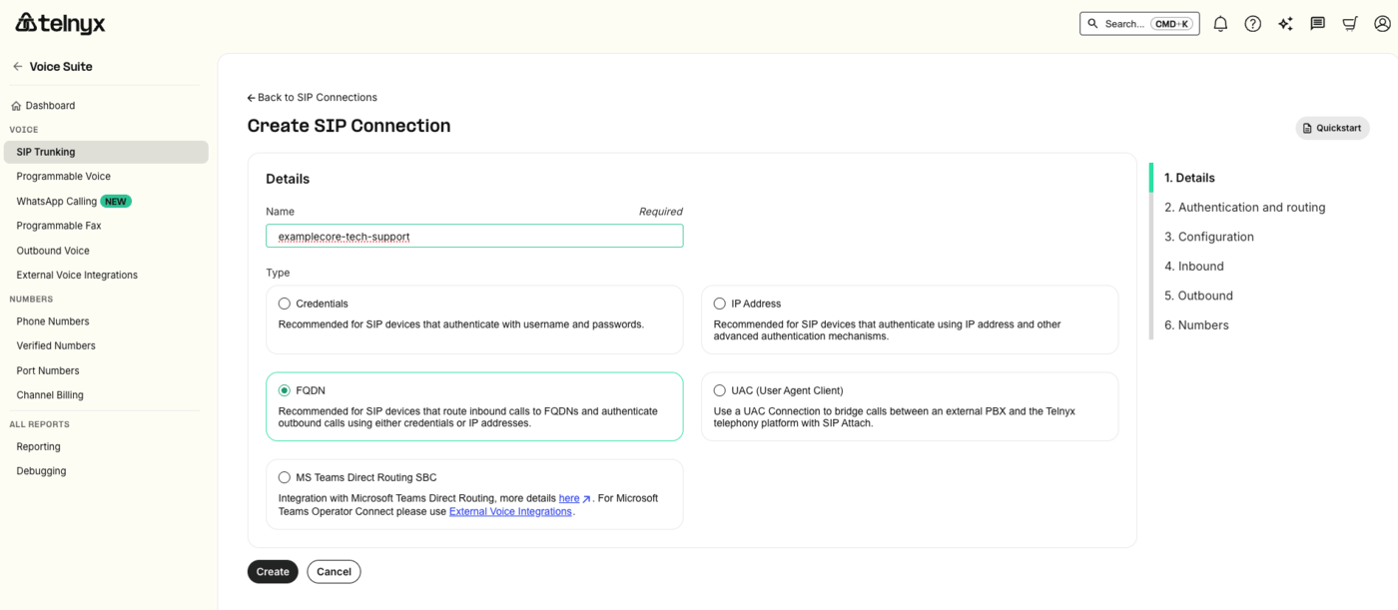Select the IP Address connection type
Image resolution: width=1398 pixels, height=610 pixels.
click(720, 304)
